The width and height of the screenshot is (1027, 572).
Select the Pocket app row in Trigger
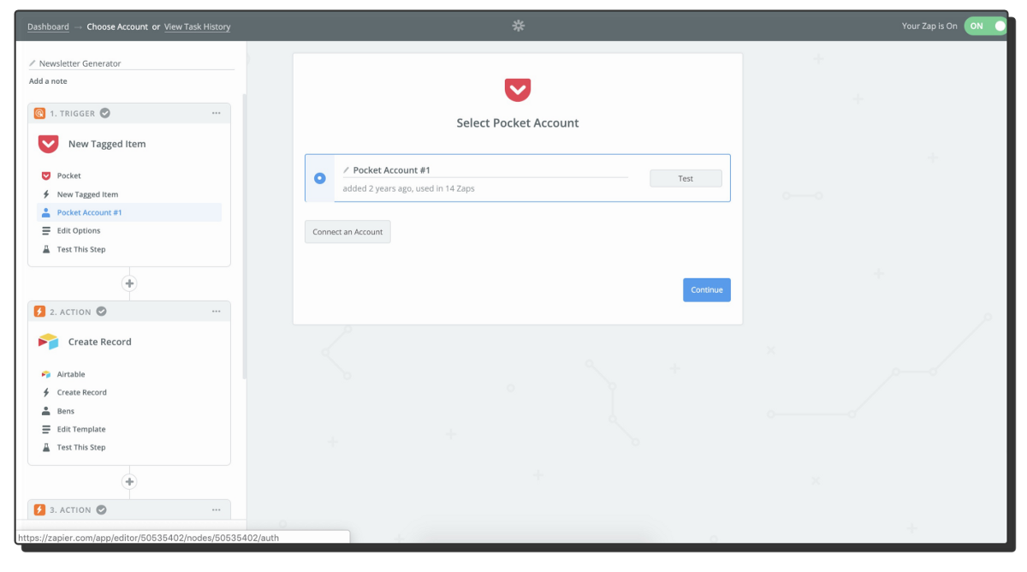pyautogui.click(x=129, y=176)
